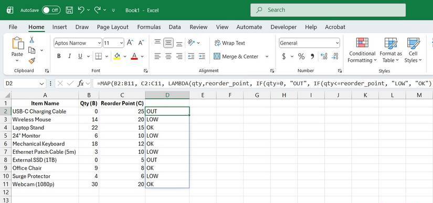Click the Search box
Viewport: 433px width, 203px height.
tap(328, 10)
